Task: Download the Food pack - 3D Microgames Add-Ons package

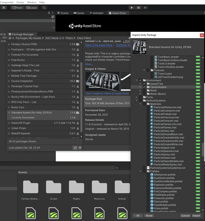Action: click(78, 49)
